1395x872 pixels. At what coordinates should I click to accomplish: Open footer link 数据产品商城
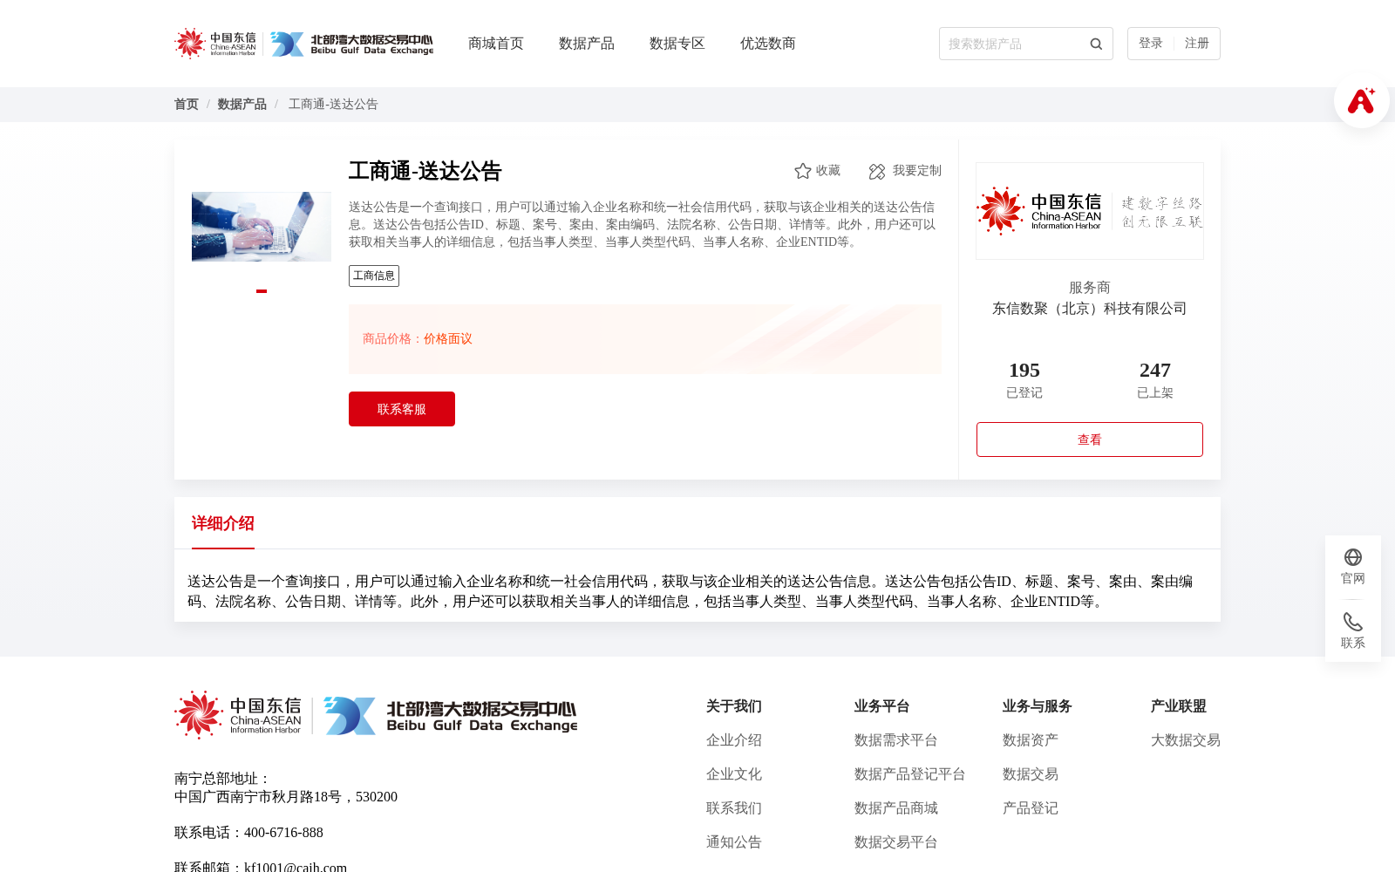[896, 808]
